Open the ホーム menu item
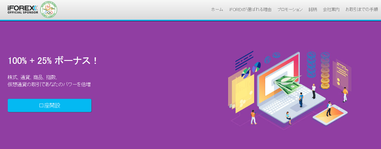The image size is (381, 149). coord(217,10)
